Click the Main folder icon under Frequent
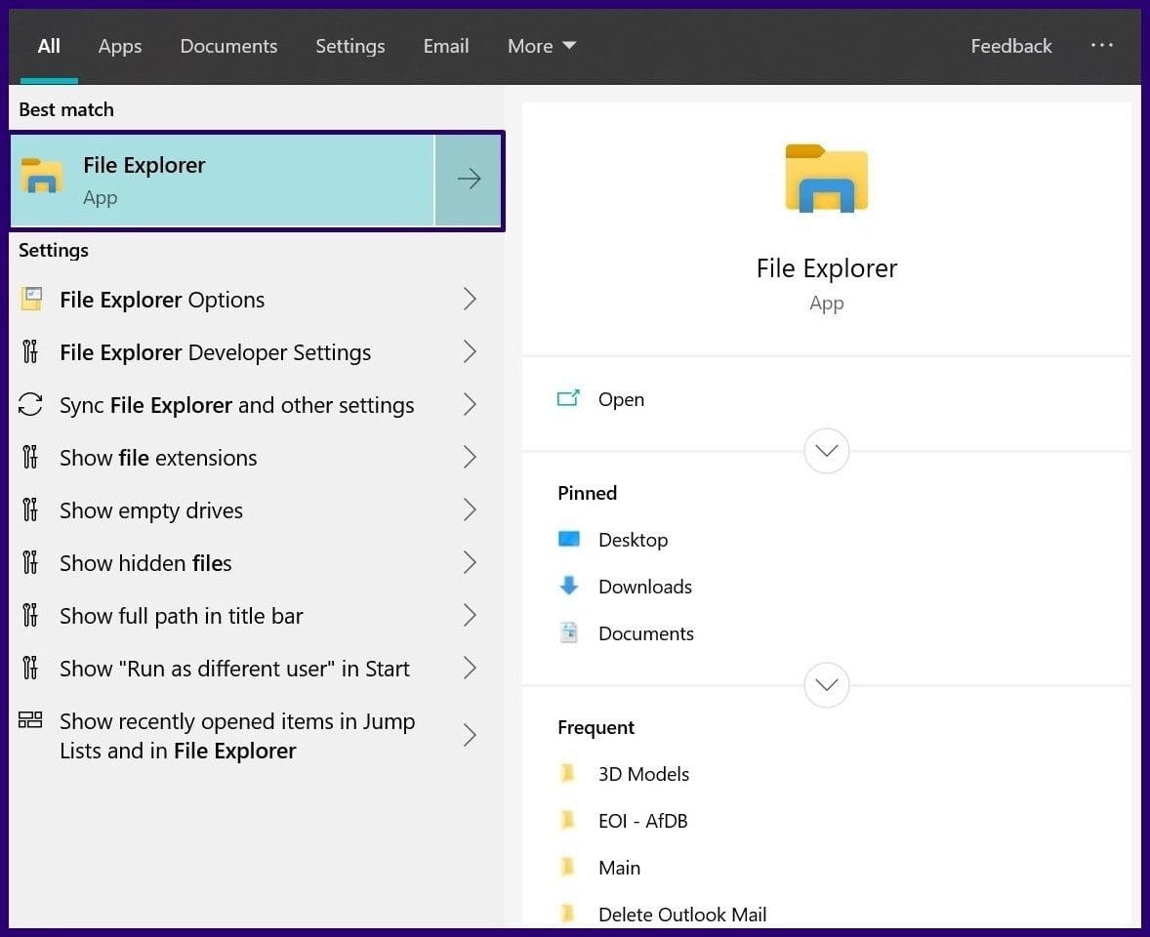Image resolution: width=1150 pixels, height=937 pixels. [x=567, y=867]
